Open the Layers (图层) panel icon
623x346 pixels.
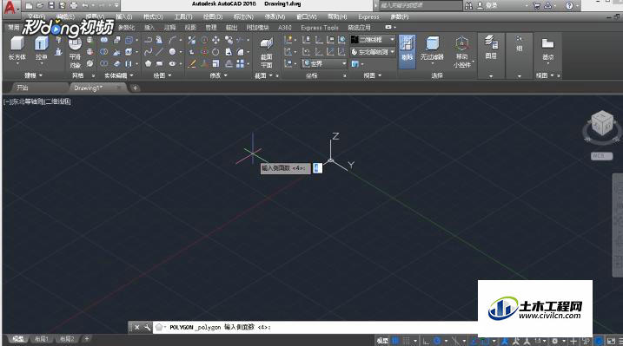(491, 47)
